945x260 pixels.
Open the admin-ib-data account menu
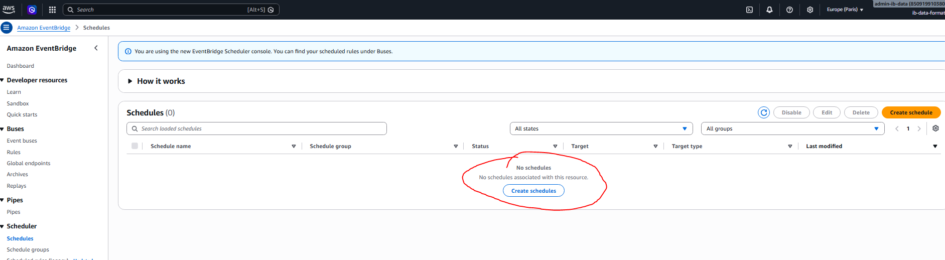909,4
